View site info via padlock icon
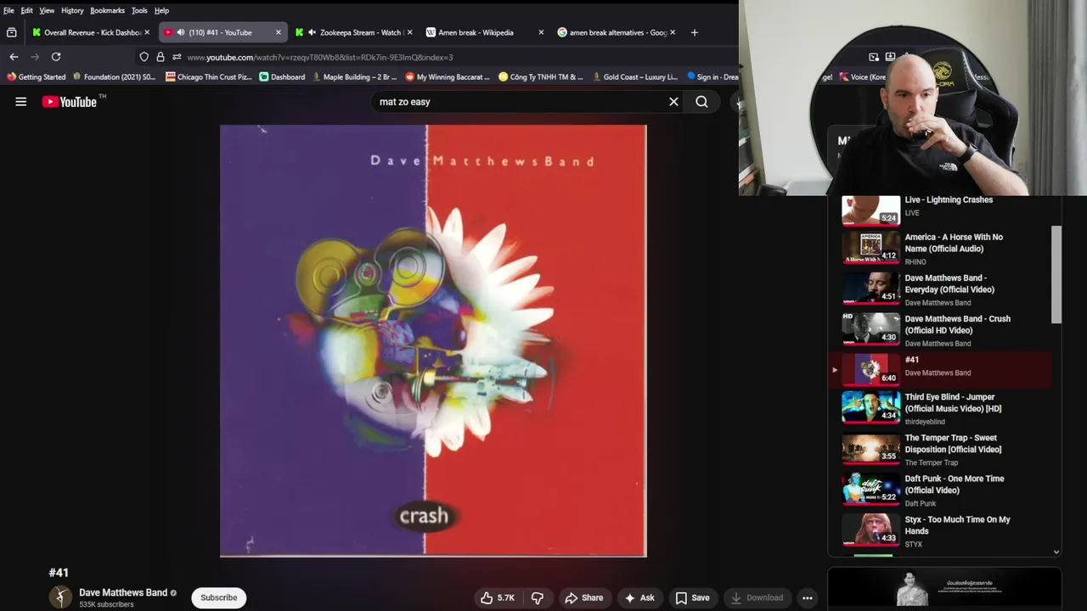 tap(161, 57)
